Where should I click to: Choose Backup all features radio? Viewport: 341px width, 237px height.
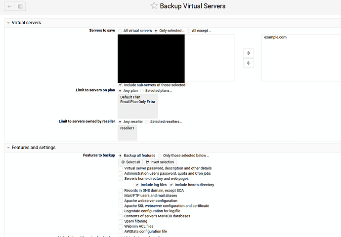tap(120, 156)
